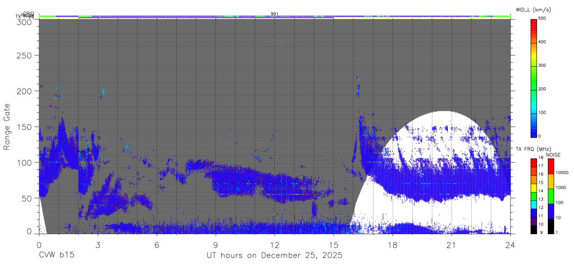574x265 pixels.
Task: Click the yellow 14–15 MHz TX FRQ segment
Action: click(533, 187)
